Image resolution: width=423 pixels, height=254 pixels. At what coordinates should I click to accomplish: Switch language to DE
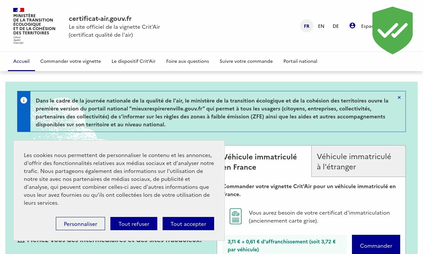[336, 26]
